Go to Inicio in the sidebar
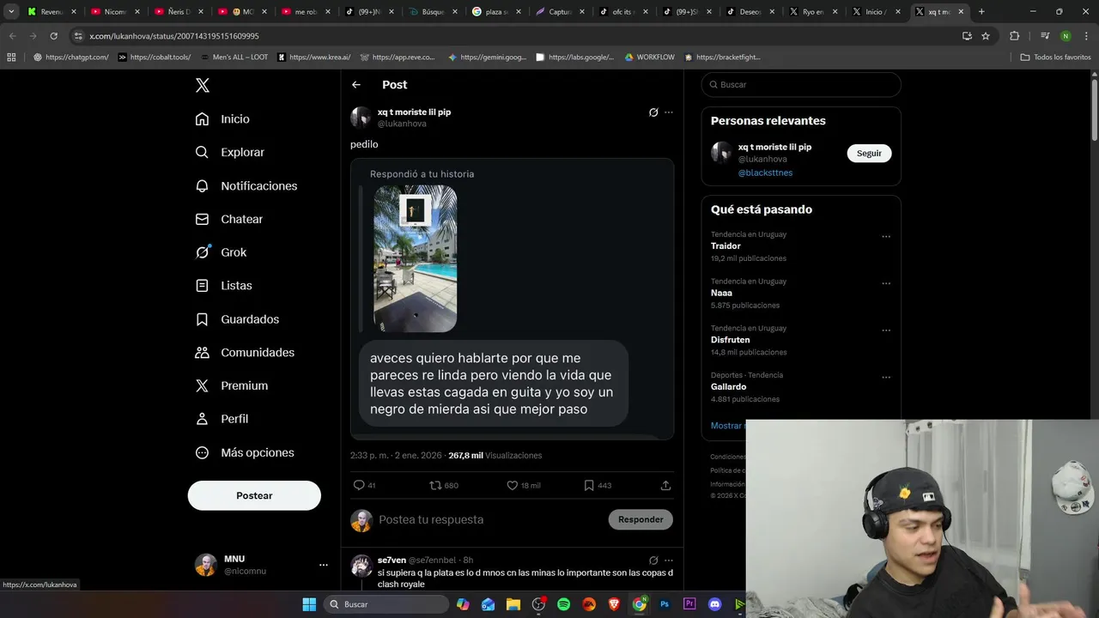This screenshot has height=618, width=1099. 222,119
